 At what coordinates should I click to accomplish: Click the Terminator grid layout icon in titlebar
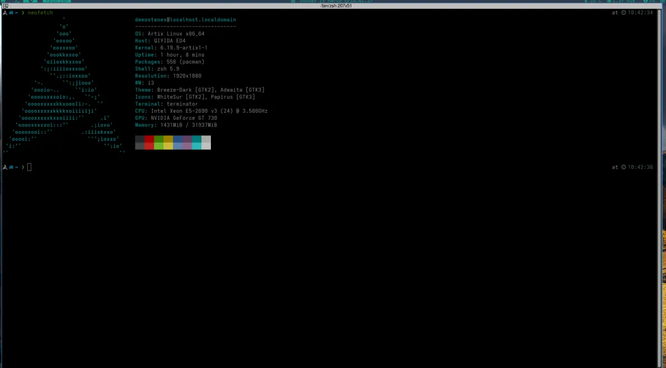point(4,6)
